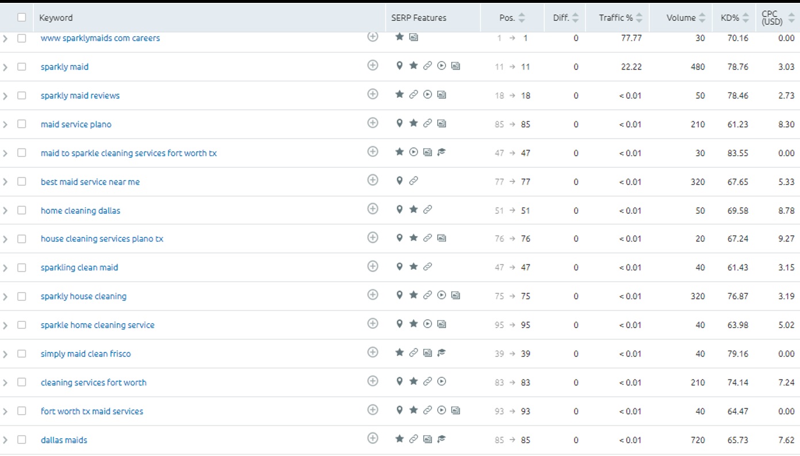
Task: Click traffic value 77.77 in first row
Action: tap(631, 38)
